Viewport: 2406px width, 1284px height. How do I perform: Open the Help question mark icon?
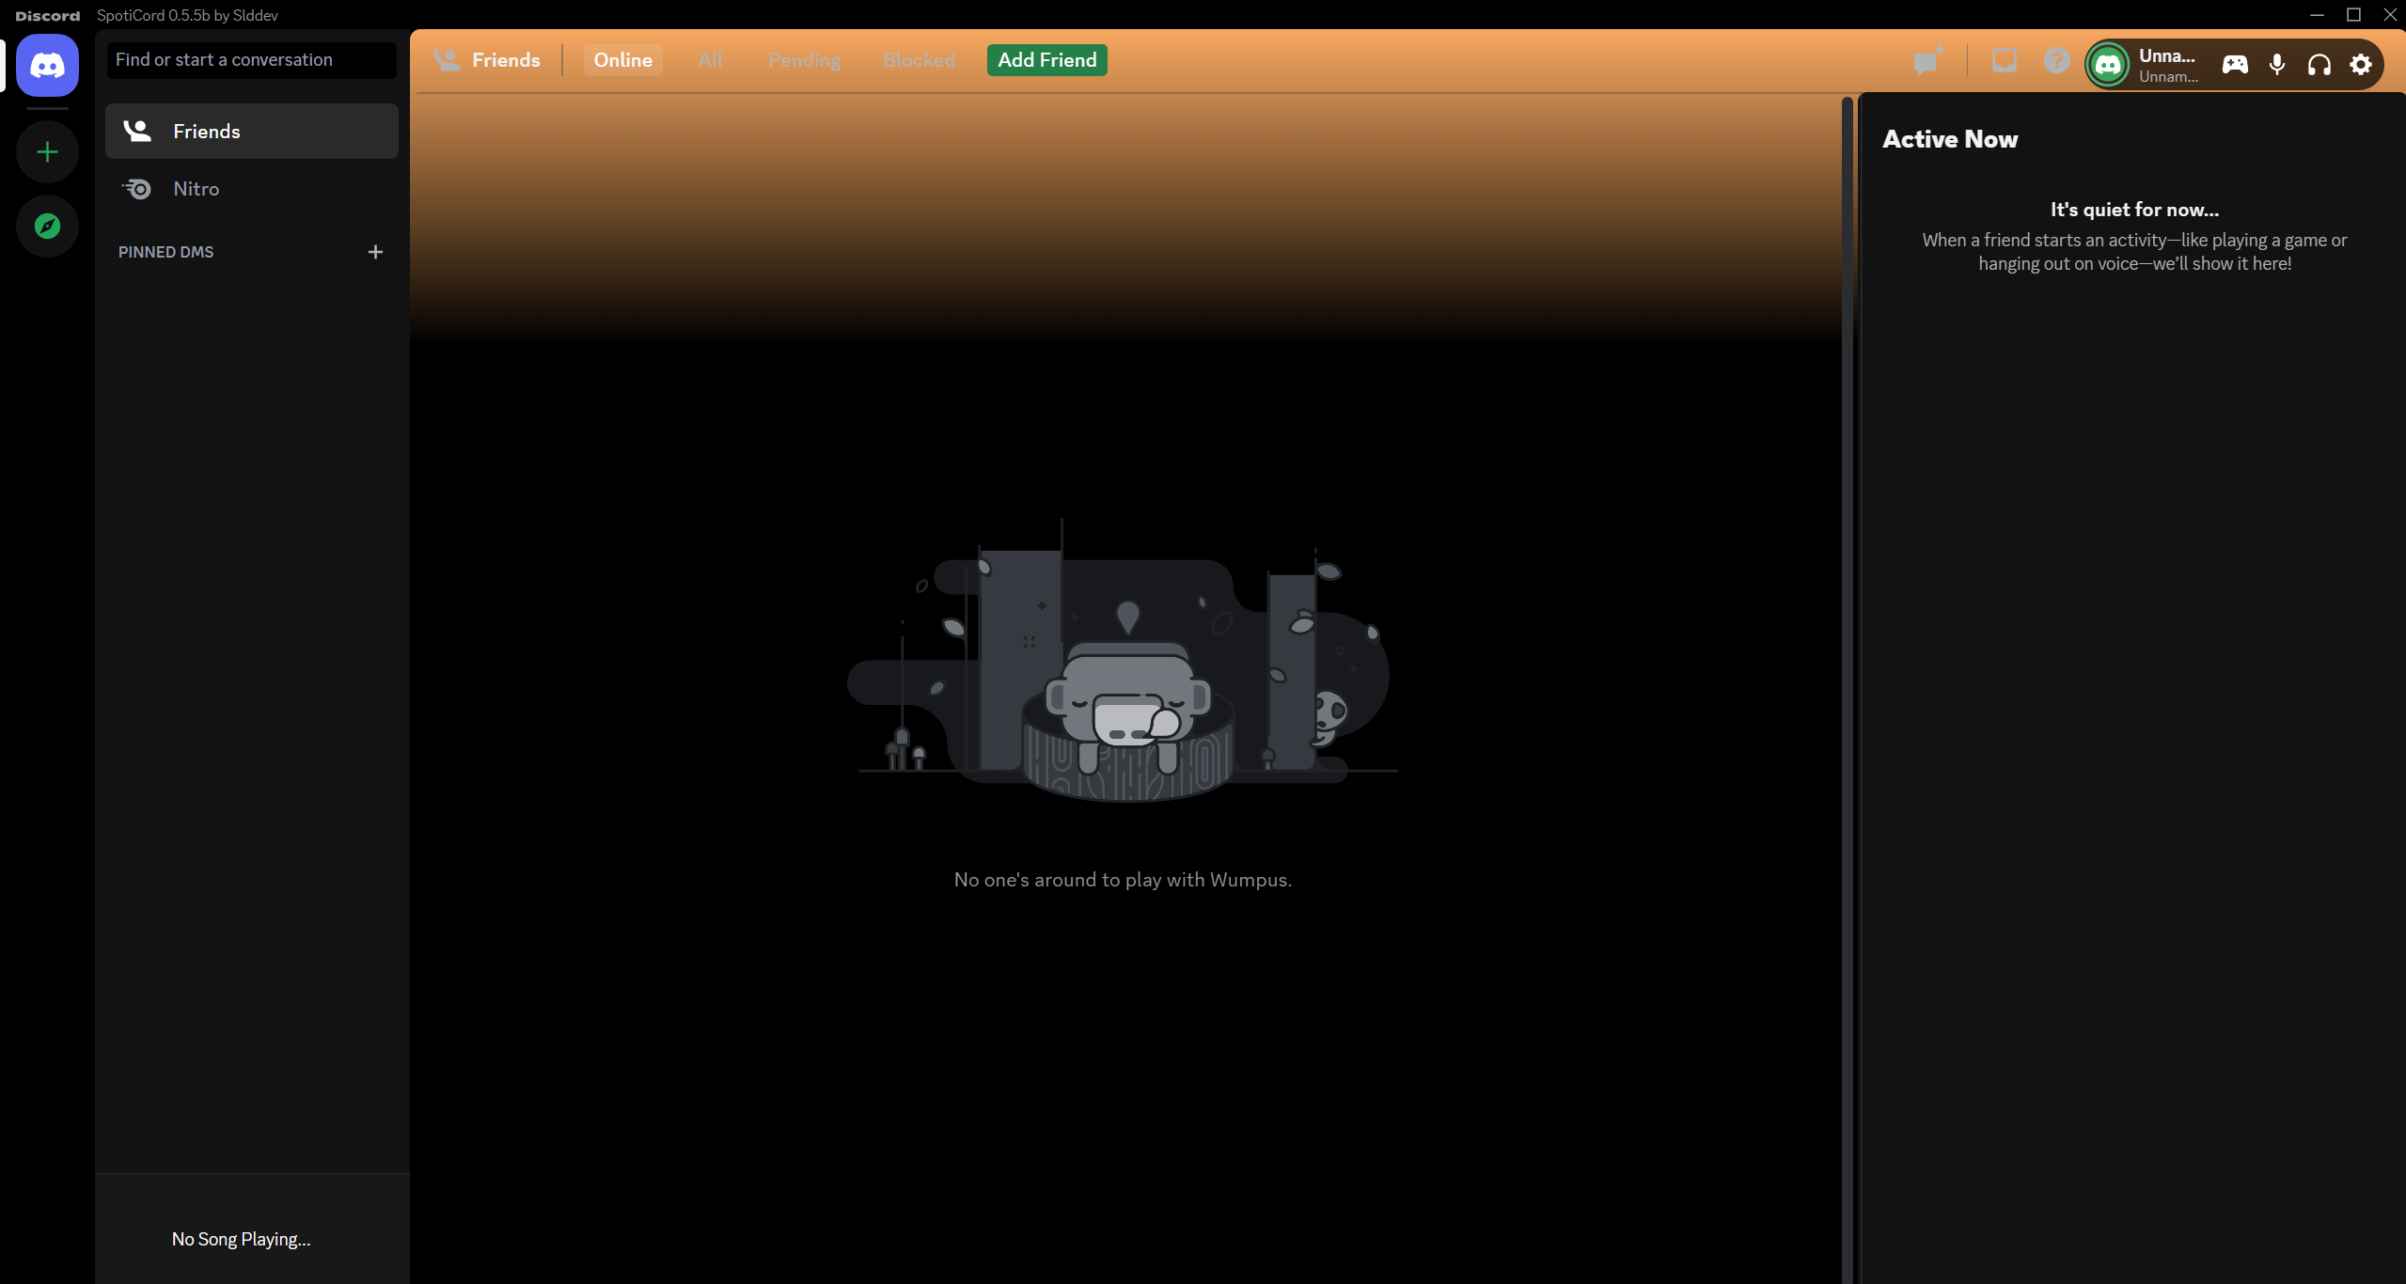click(2056, 61)
